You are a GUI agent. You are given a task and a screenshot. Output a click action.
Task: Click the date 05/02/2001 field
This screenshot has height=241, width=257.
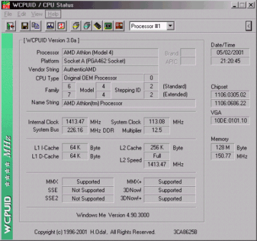click(230, 53)
